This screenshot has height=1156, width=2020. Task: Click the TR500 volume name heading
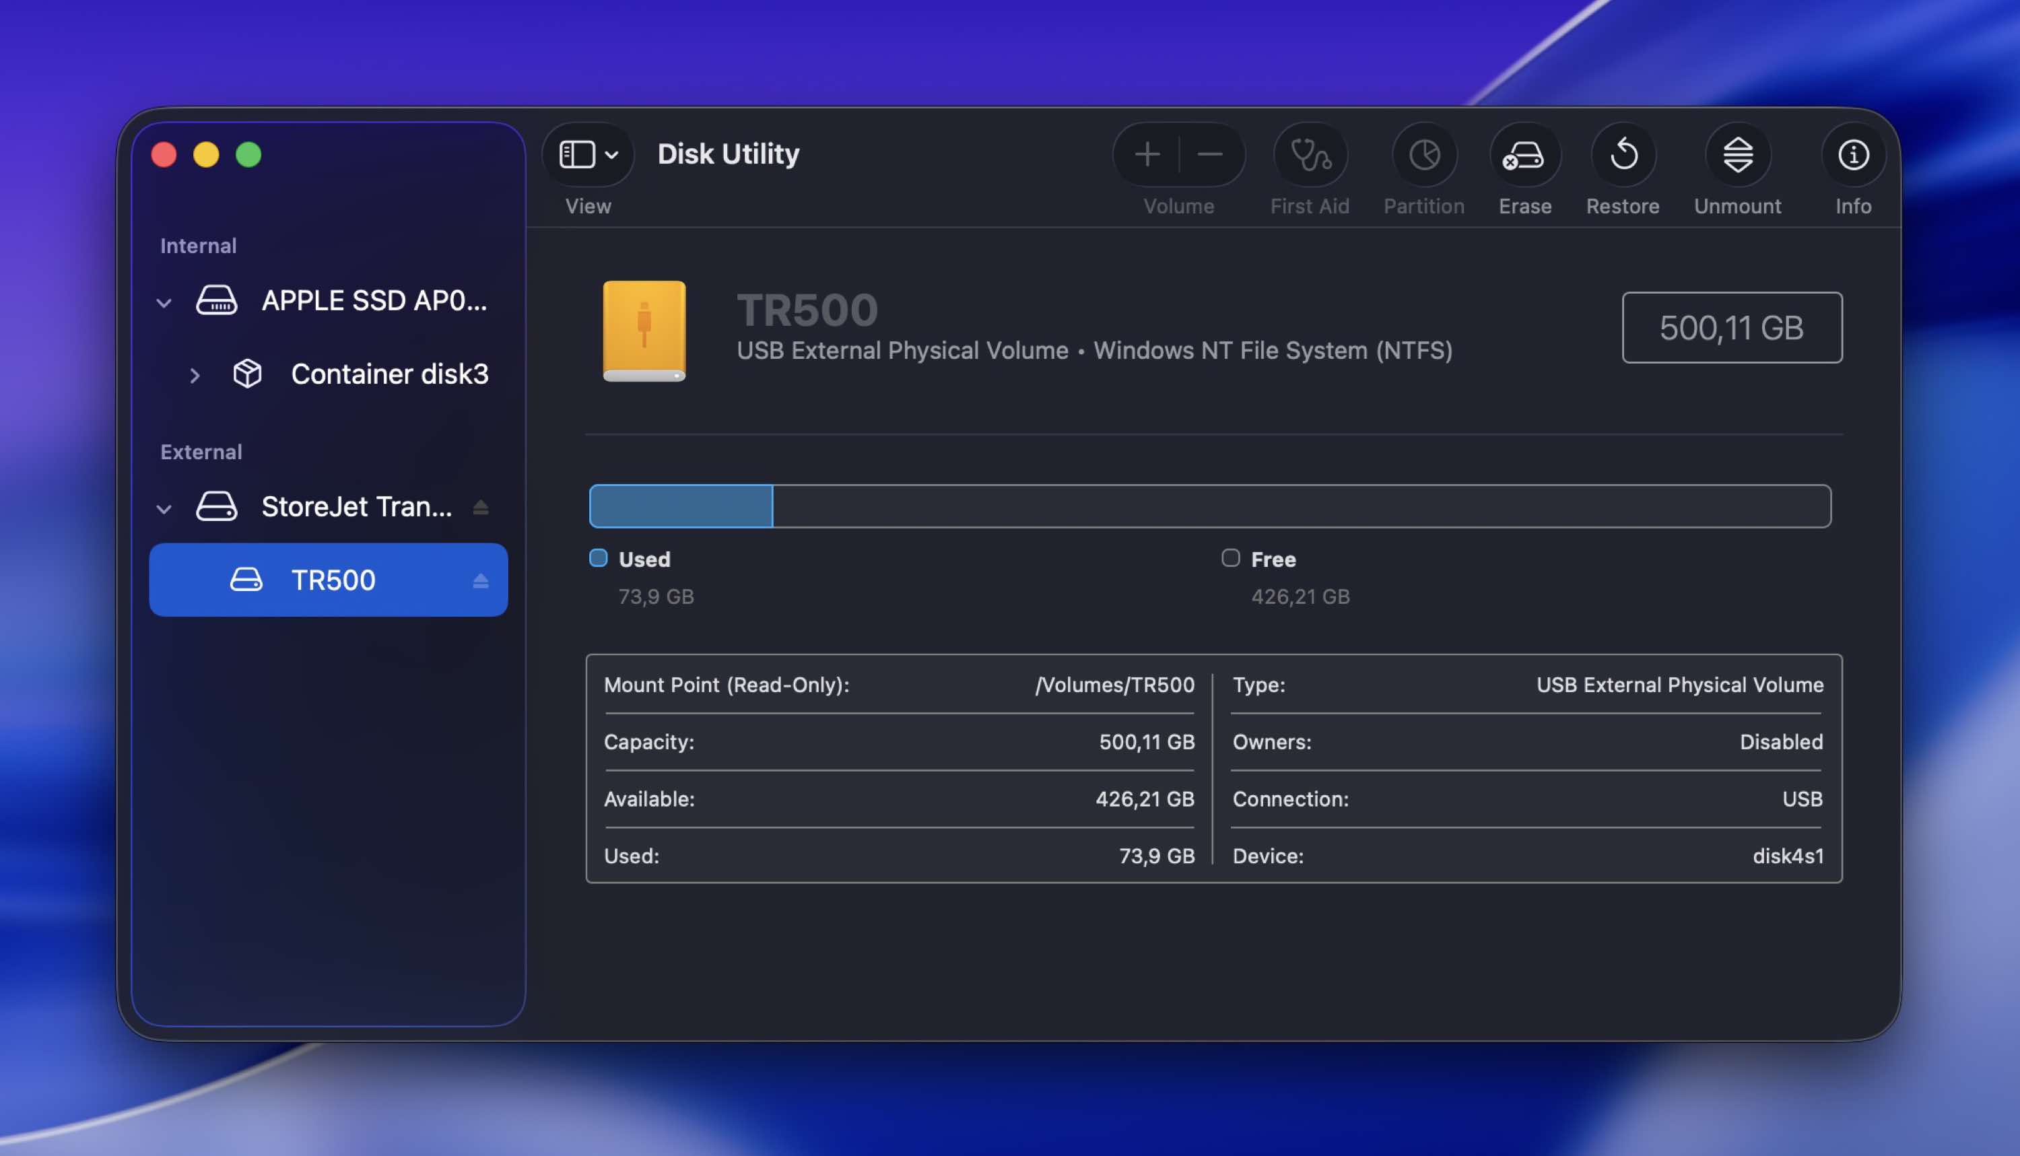pyautogui.click(x=807, y=309)
